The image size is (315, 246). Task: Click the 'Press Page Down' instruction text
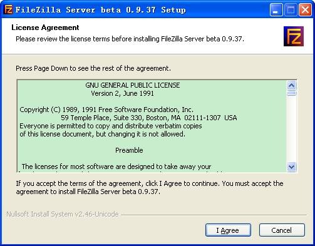click(x=93, y=68)
